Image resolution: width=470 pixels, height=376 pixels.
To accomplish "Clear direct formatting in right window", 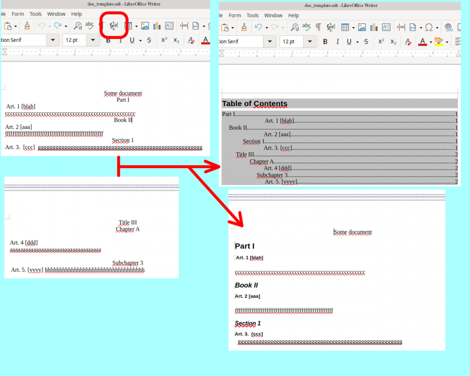I will click(408, 42).
